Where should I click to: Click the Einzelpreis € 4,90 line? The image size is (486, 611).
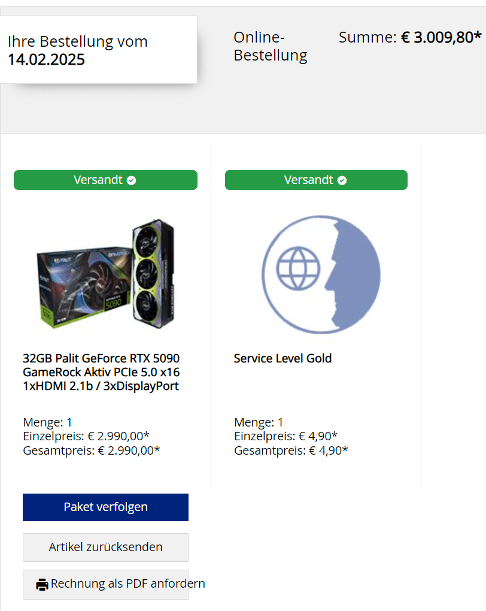click(x=285, y=436)
